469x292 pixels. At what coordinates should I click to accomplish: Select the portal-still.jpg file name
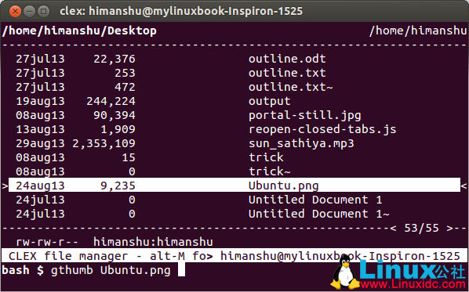pyautogui.click(x=305, y=115)
